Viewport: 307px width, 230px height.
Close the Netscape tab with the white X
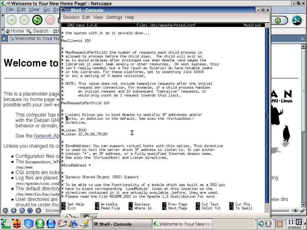303,39
